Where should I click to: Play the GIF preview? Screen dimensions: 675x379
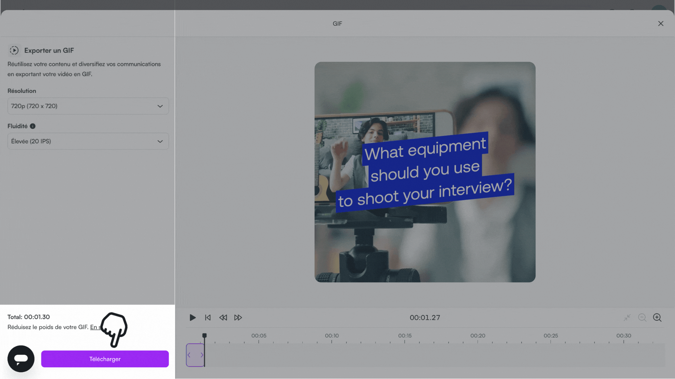click(x=192, y=318)
